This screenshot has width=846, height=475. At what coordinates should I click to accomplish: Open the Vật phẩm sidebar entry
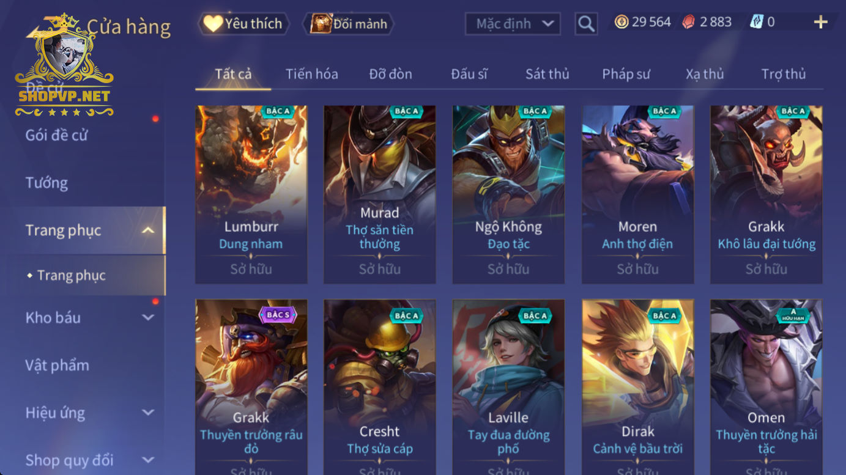(x=57, y=365)
